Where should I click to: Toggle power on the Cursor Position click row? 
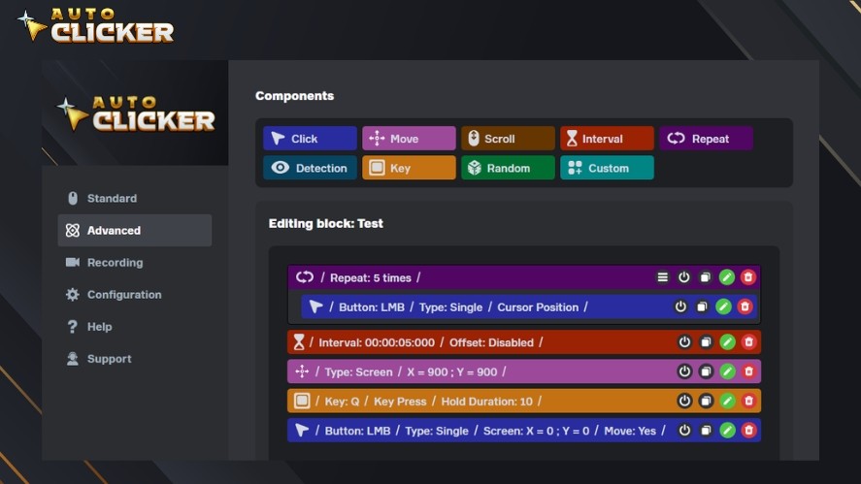680,307
